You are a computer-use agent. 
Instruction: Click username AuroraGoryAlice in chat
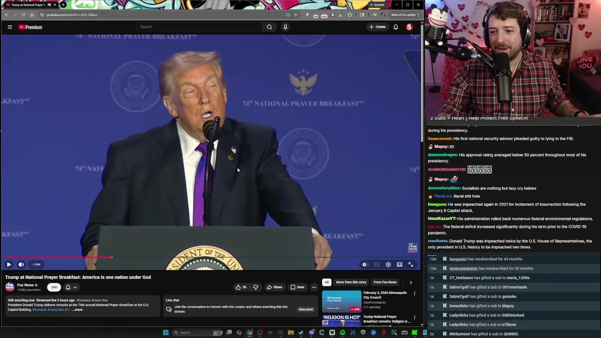click(444, 188)
